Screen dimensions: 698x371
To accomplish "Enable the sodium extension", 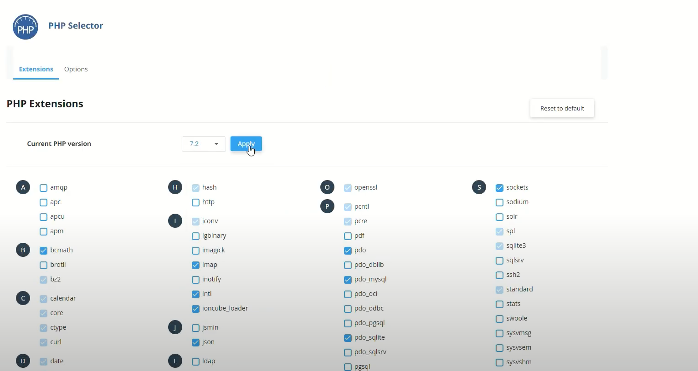I will coord(499,202).
